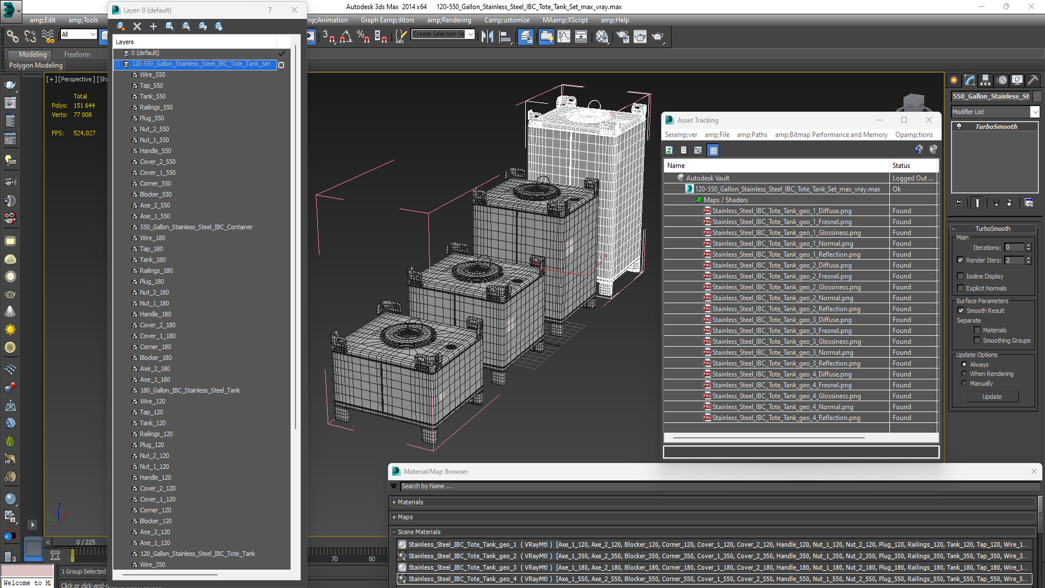Open the All selection filter dropdown
Viewport: 1045px width, 588px height.
coord(93,34)
